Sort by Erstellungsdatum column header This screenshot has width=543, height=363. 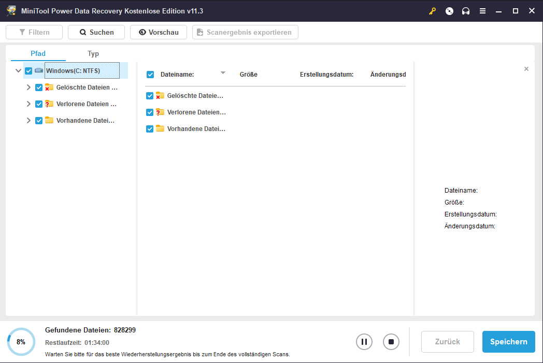(326, 75)
